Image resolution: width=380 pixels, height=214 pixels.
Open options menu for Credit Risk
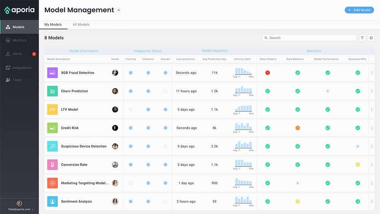[x=372, y=128]
